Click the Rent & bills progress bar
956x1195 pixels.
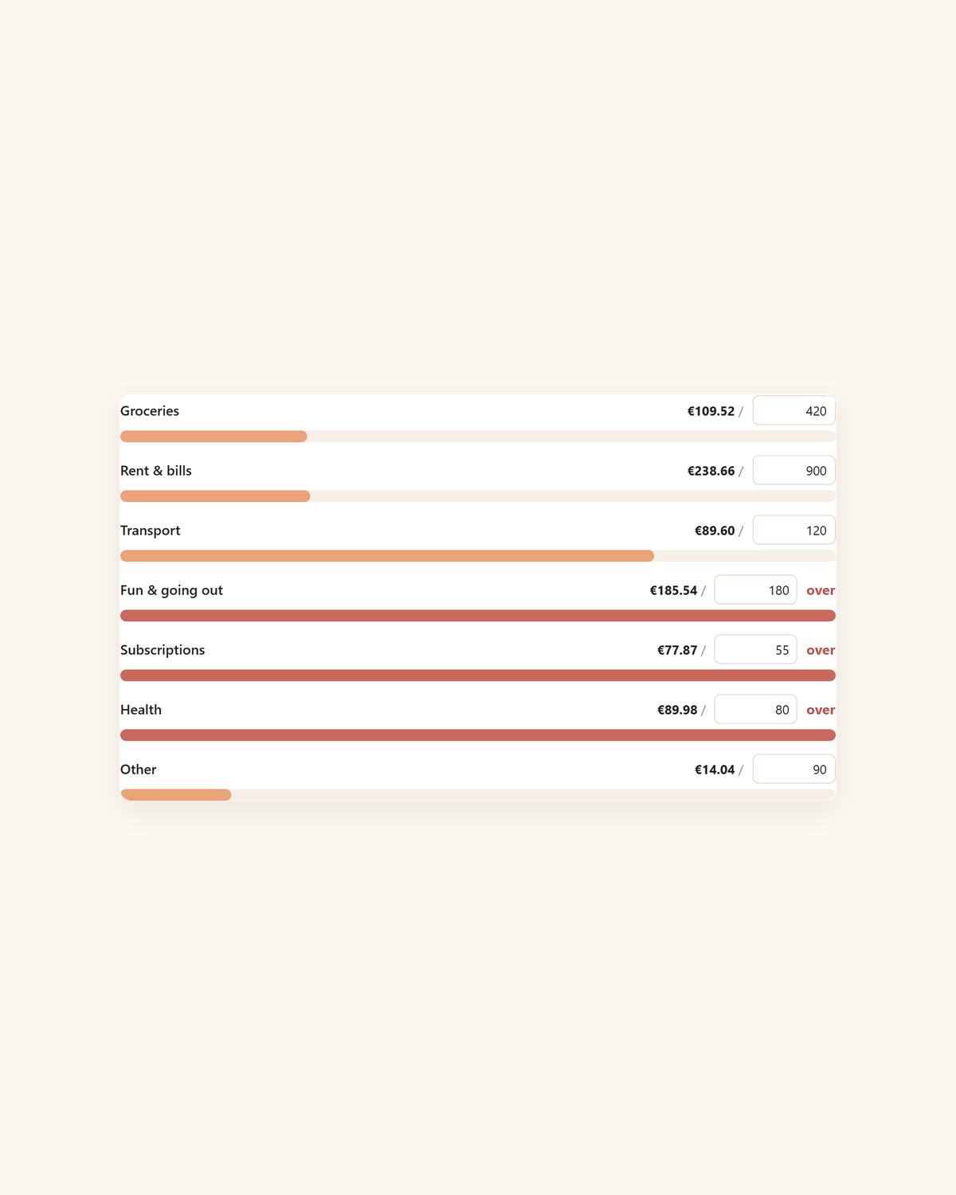click(478, 496)
